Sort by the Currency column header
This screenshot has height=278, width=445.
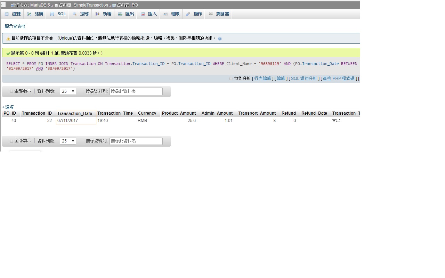point(147,113)
